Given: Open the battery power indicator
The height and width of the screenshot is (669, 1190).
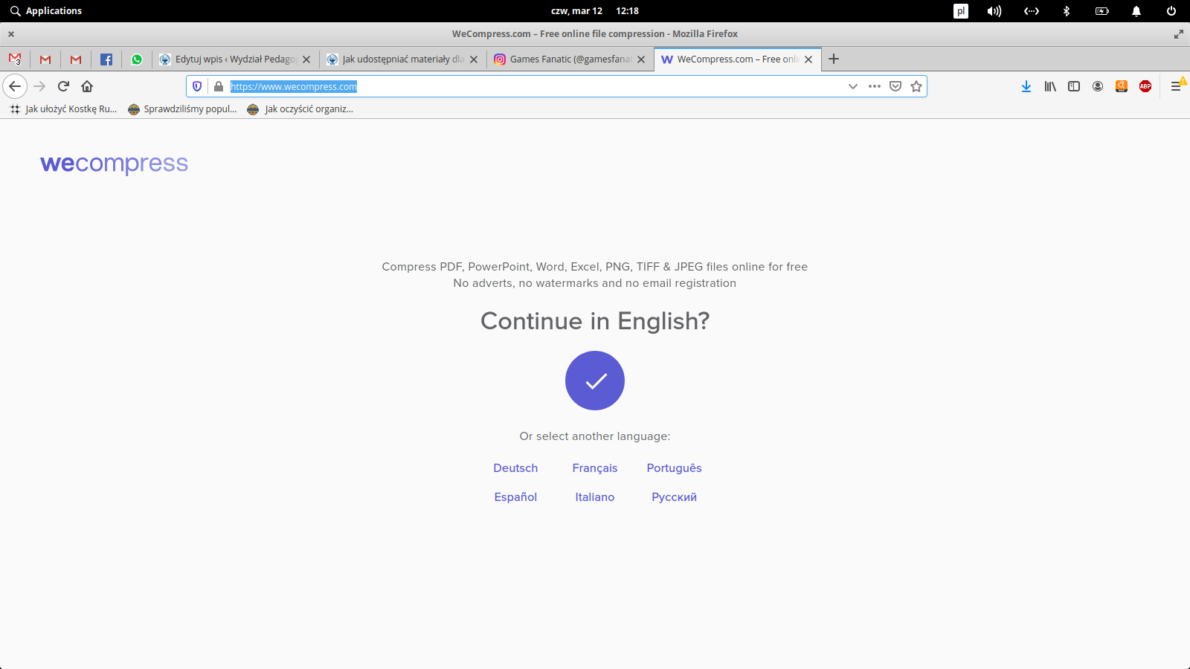Looking at the screenshot, I should click(1102, 11).
